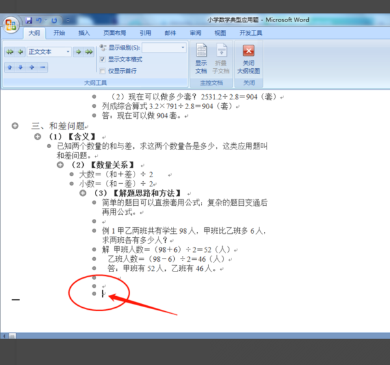Demote to body text double-right arrow

pos(89,52)
